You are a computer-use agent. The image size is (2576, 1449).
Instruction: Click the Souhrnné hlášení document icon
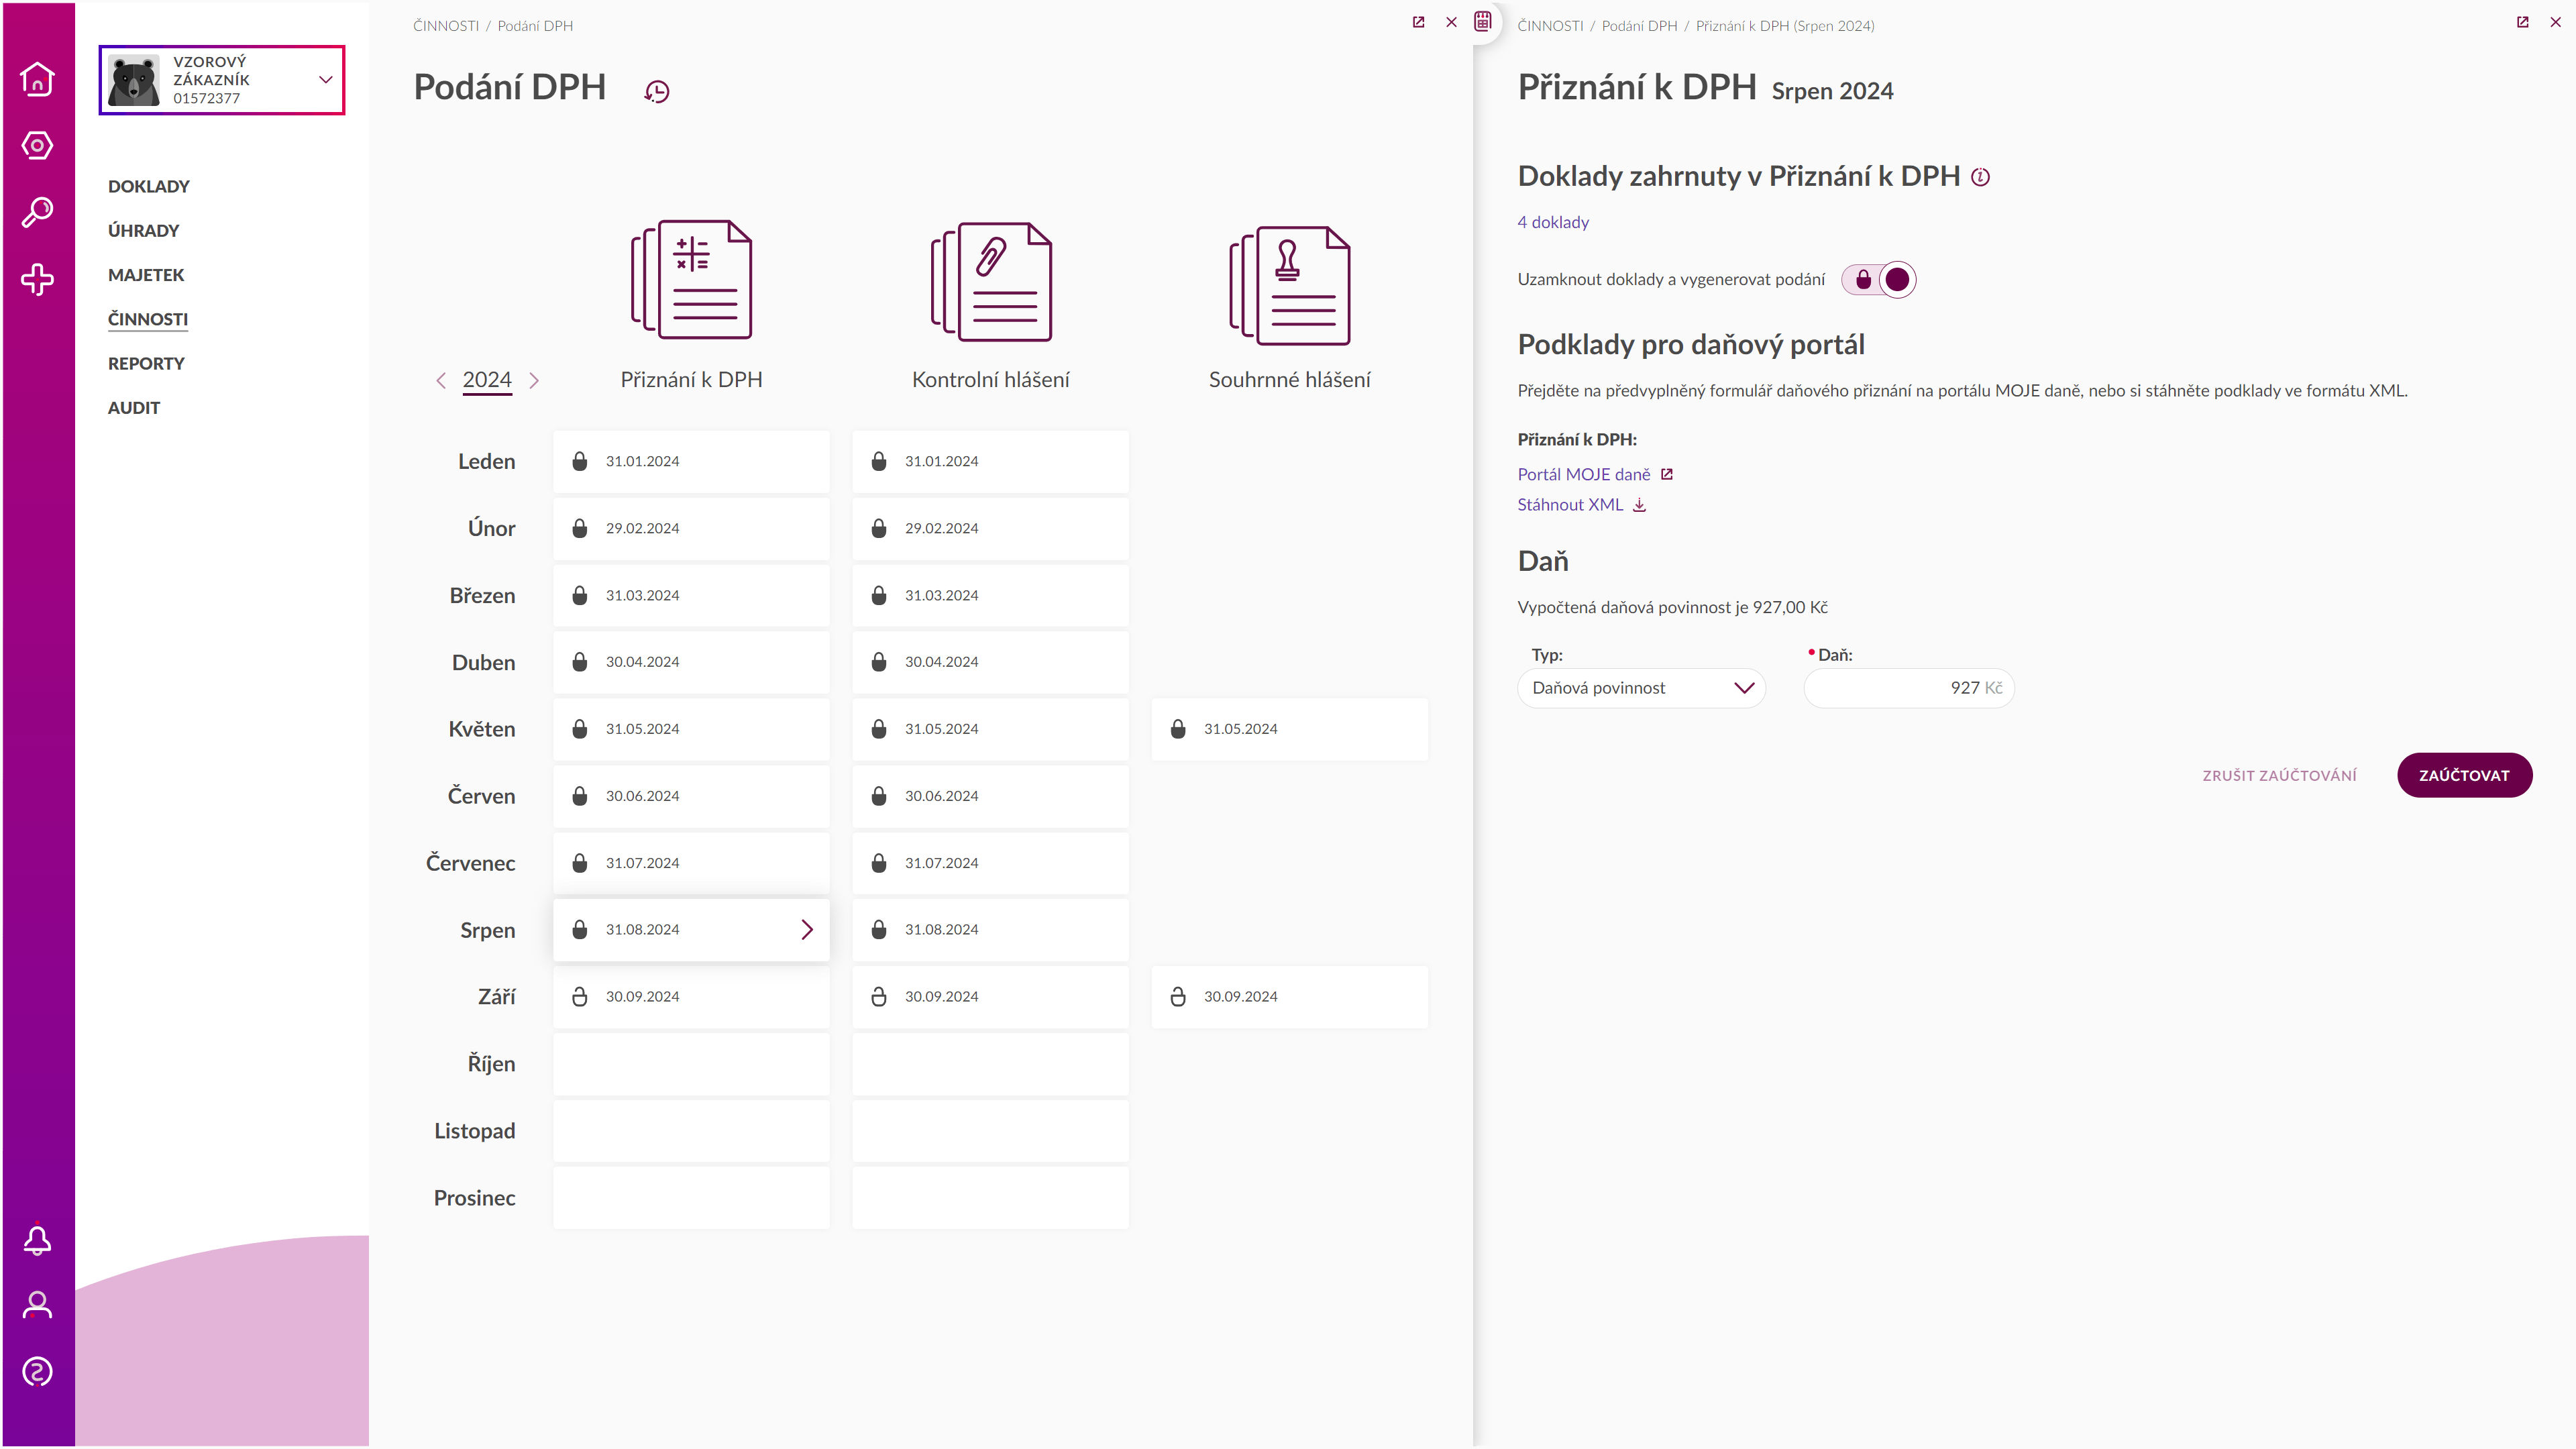[x=1289, y=285]
